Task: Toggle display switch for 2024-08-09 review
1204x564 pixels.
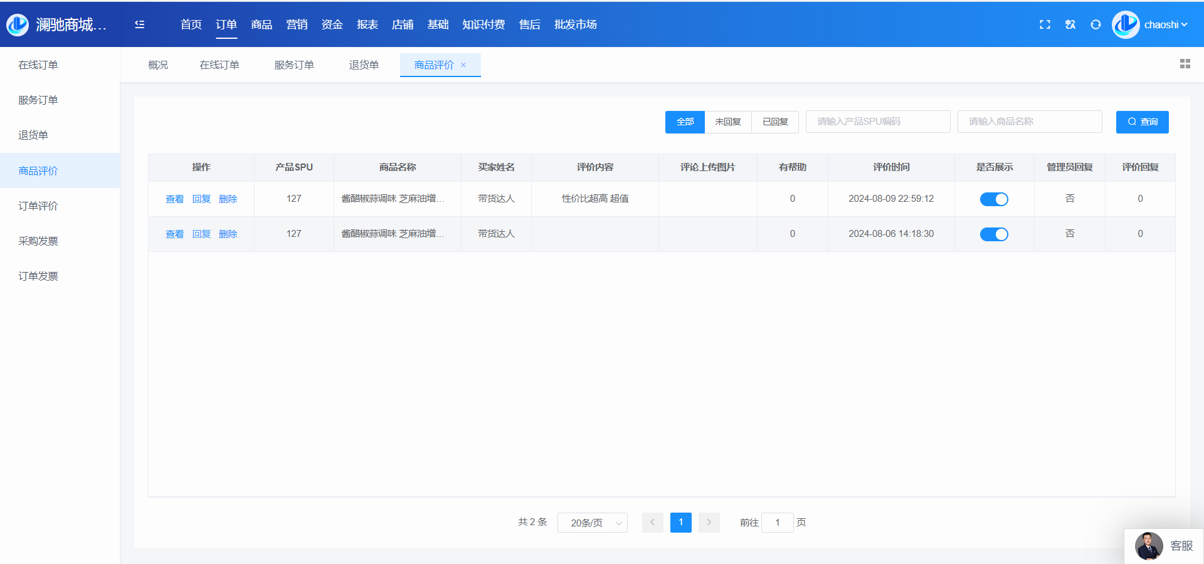Action: click(x=994, y=199)
